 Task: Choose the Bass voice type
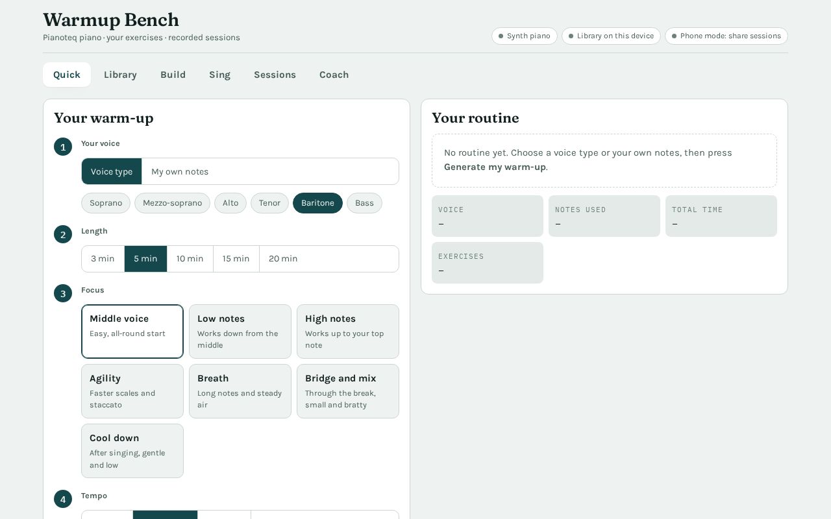(x=364, y=203)
